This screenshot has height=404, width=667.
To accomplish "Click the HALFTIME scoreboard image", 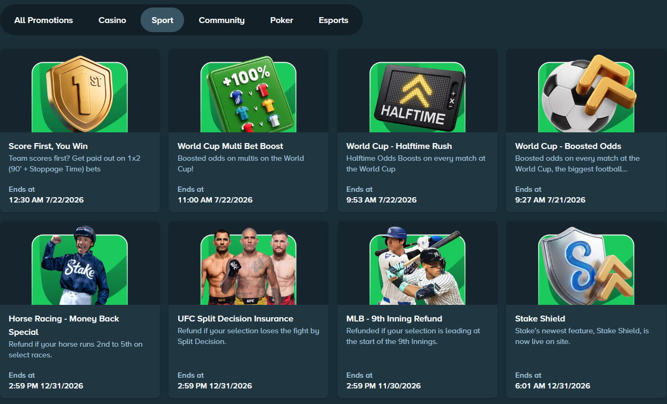I will coord(417,97).
